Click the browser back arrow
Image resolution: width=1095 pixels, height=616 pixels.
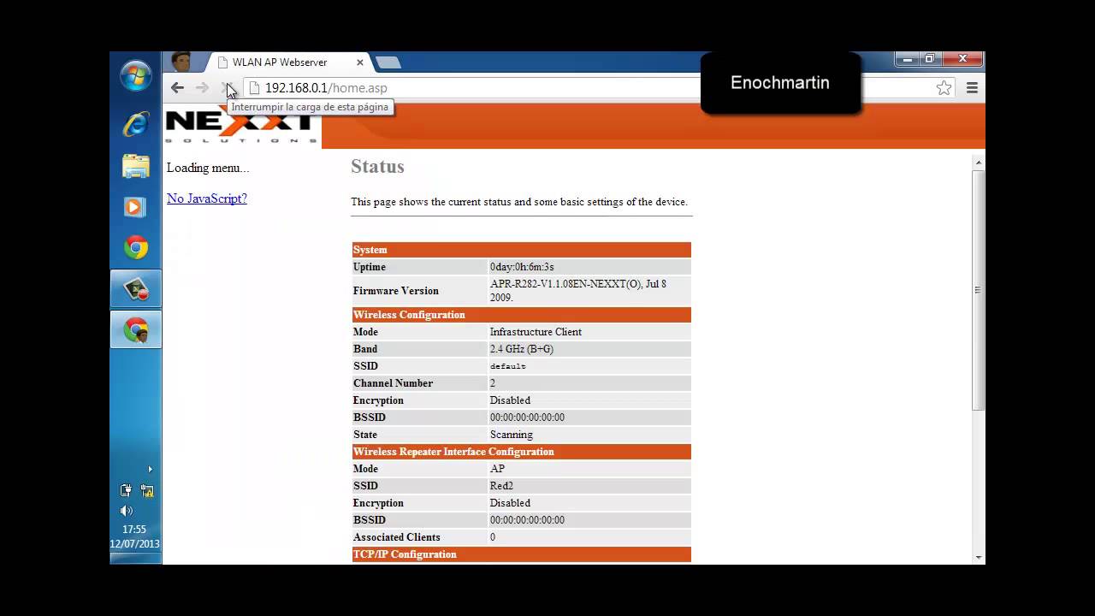coord(177,87)
